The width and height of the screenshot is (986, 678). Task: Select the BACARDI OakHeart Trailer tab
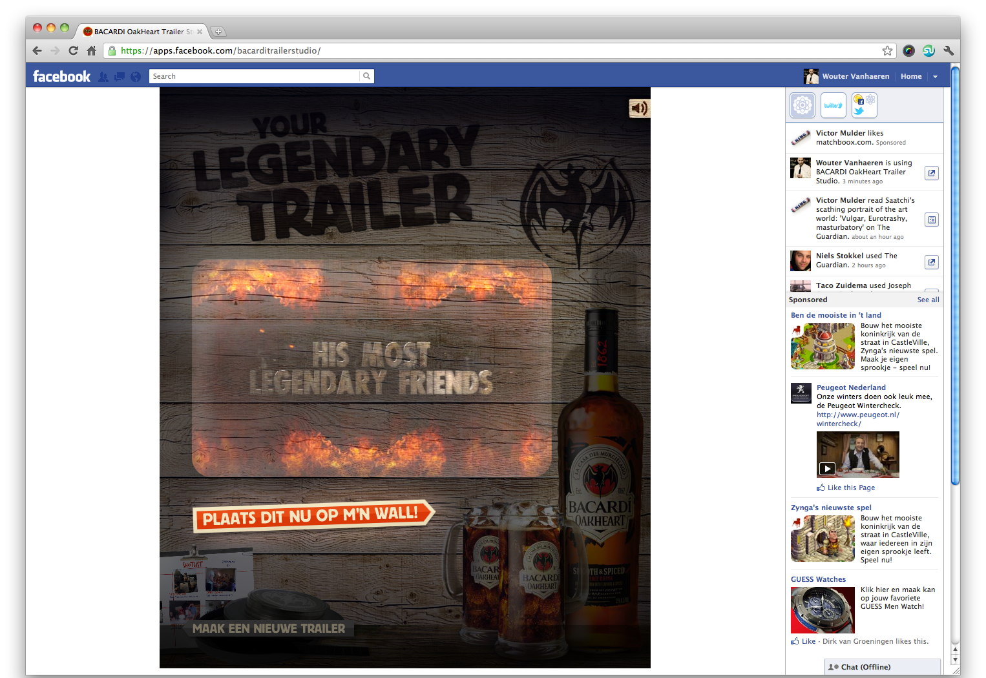[142, 31]
